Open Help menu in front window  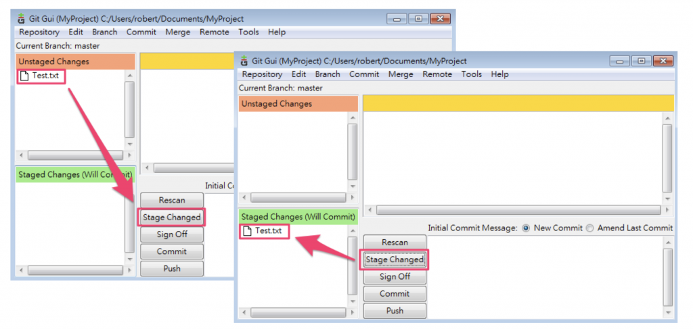tap(499, 74)
